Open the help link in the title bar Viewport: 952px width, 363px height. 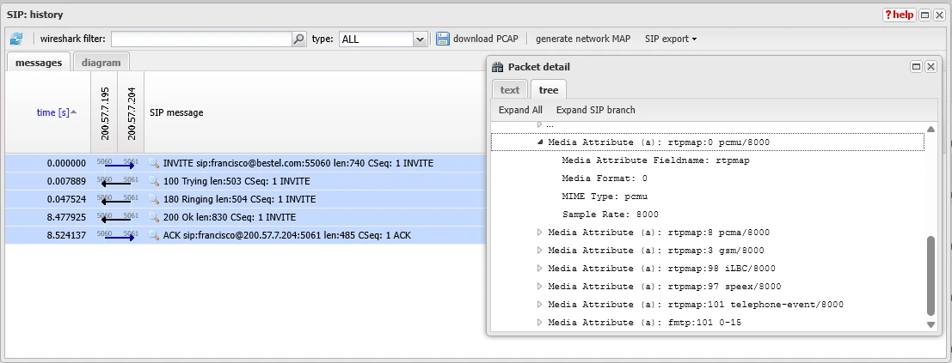(x=900, y=15)
